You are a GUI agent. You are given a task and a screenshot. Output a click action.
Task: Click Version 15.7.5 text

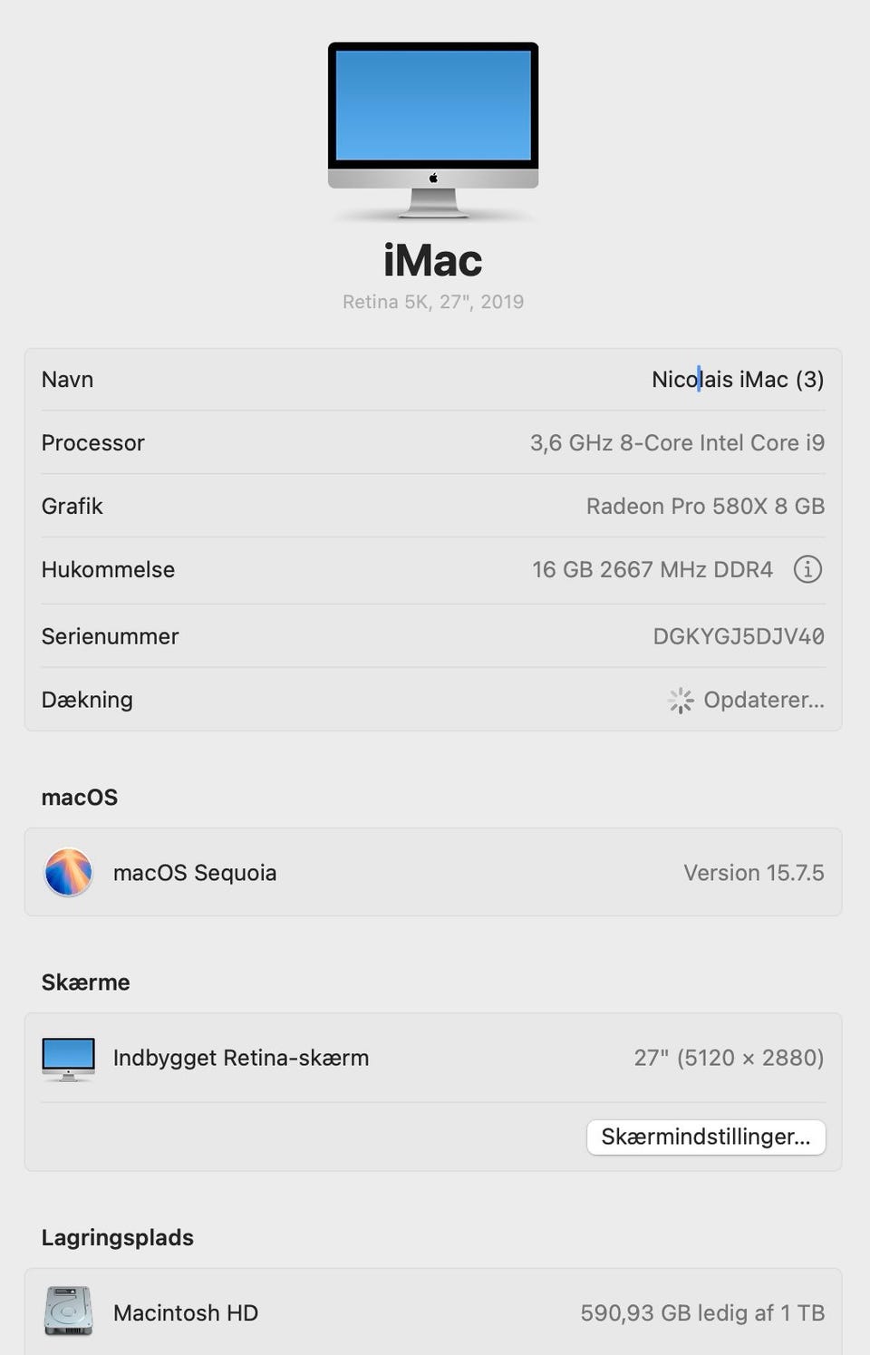tap(754, 873)
